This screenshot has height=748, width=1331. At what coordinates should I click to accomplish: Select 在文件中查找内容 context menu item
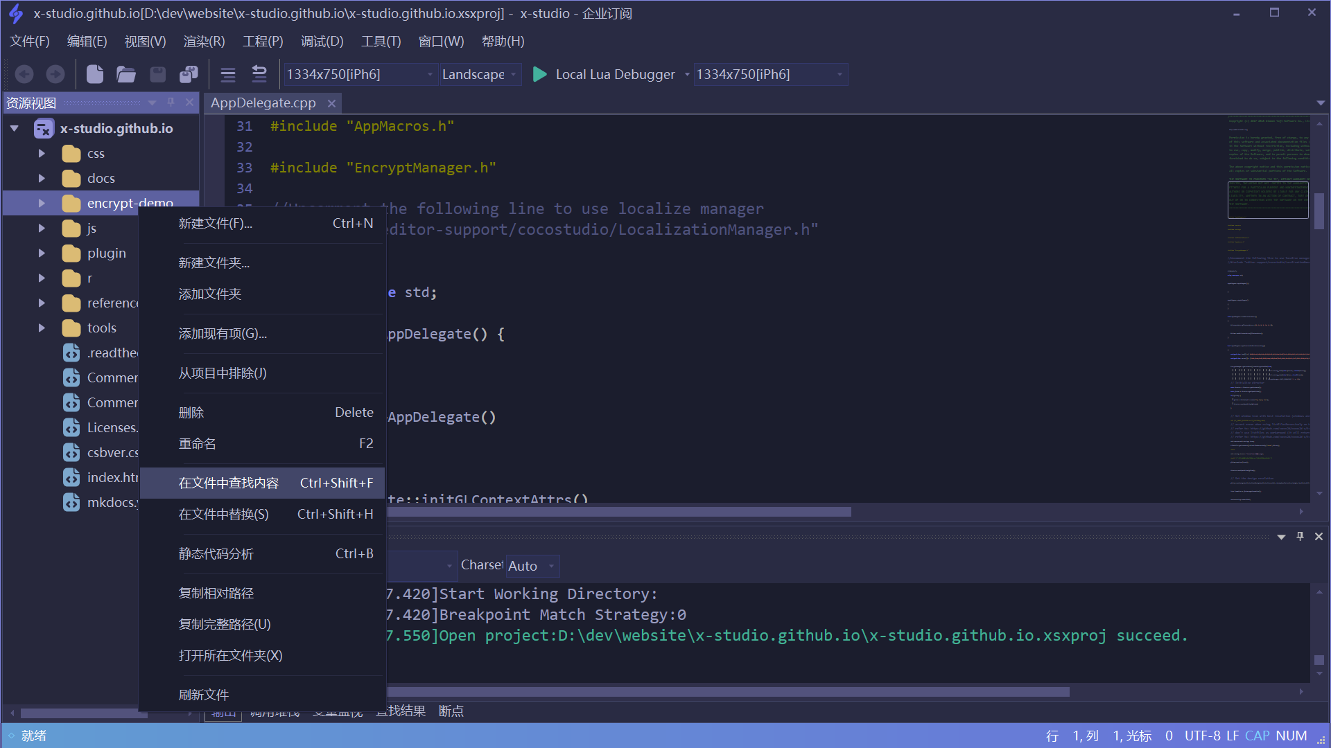[x=229, y=482]
